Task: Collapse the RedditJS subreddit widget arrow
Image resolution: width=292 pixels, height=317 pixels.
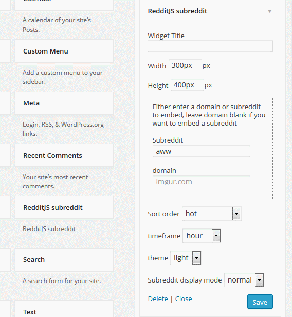Action: point(269,11)
